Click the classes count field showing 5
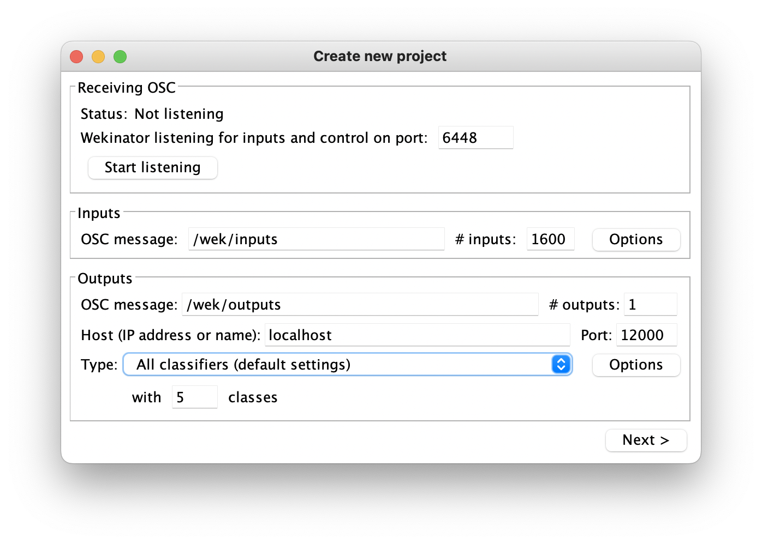This screenshot has width=762, height=544. coord(194,397)
